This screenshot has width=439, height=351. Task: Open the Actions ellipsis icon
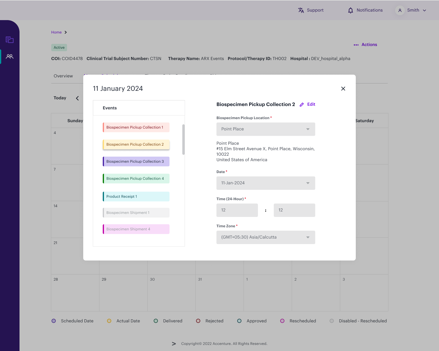356,45
